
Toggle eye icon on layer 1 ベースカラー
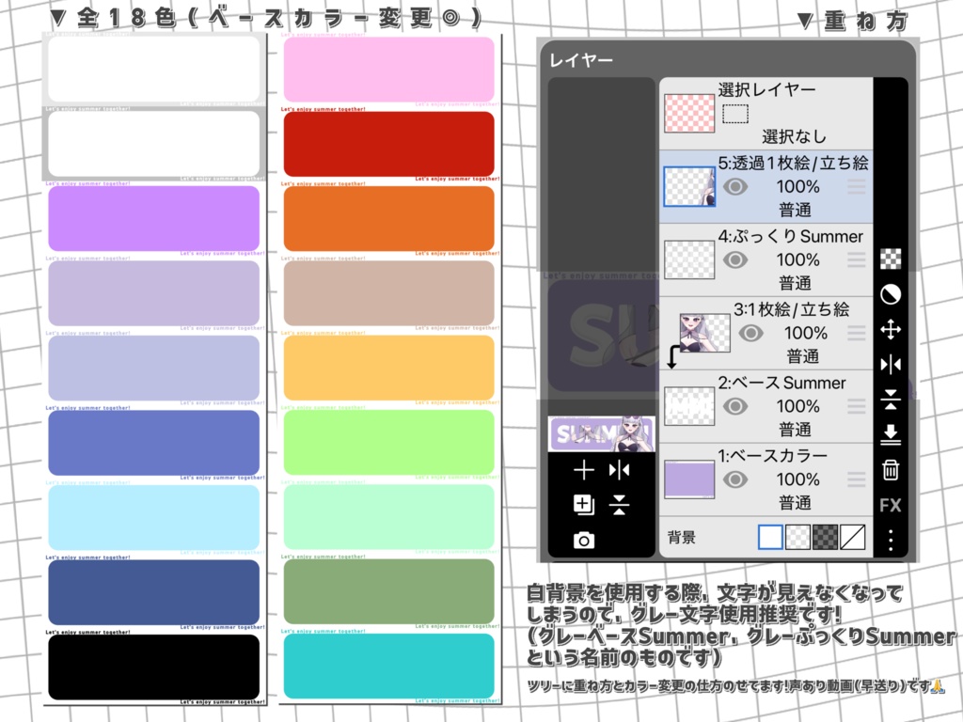735,479
